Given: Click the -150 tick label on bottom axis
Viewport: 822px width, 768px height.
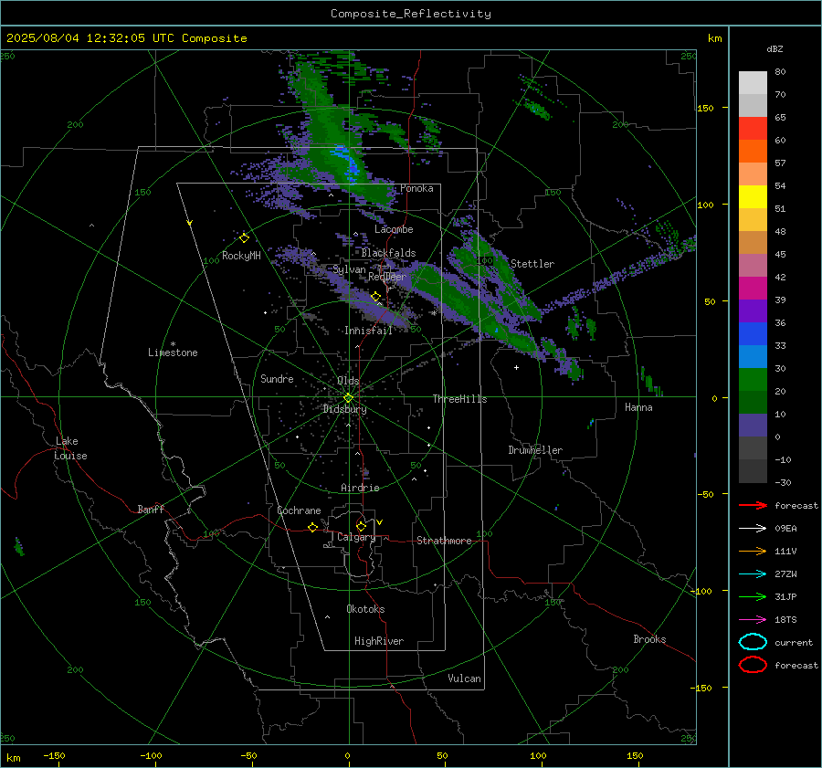Looking at the screenshot, I should tap(54, 755).
